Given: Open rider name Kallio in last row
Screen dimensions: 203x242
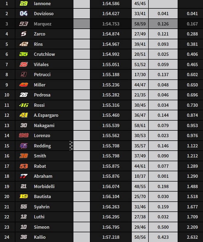Looking at the screenshot, I should (x=40, y=237).
